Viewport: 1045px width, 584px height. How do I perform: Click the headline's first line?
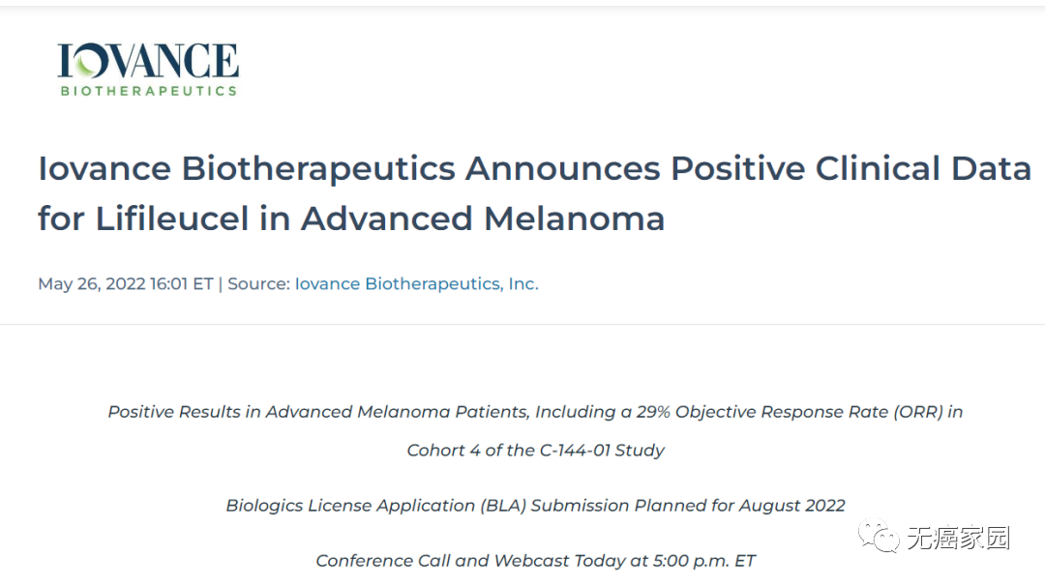(534, 168)
